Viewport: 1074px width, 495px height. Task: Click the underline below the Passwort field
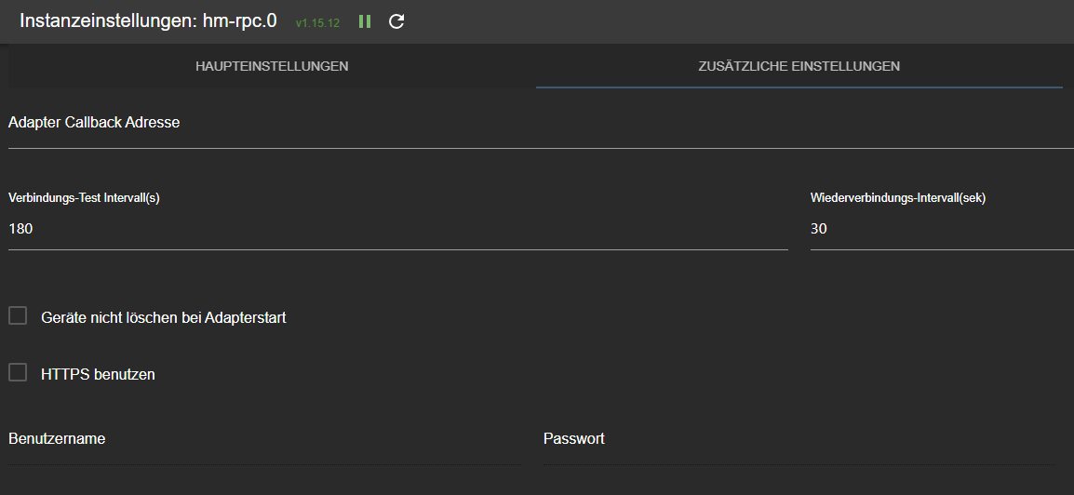click(x=799, y=465)
